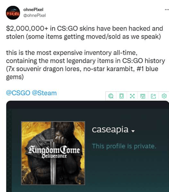This screenshot has height=192, width=169.
Task: Open the embedded Steam profile screenshot
Action: tap(88, 146)
